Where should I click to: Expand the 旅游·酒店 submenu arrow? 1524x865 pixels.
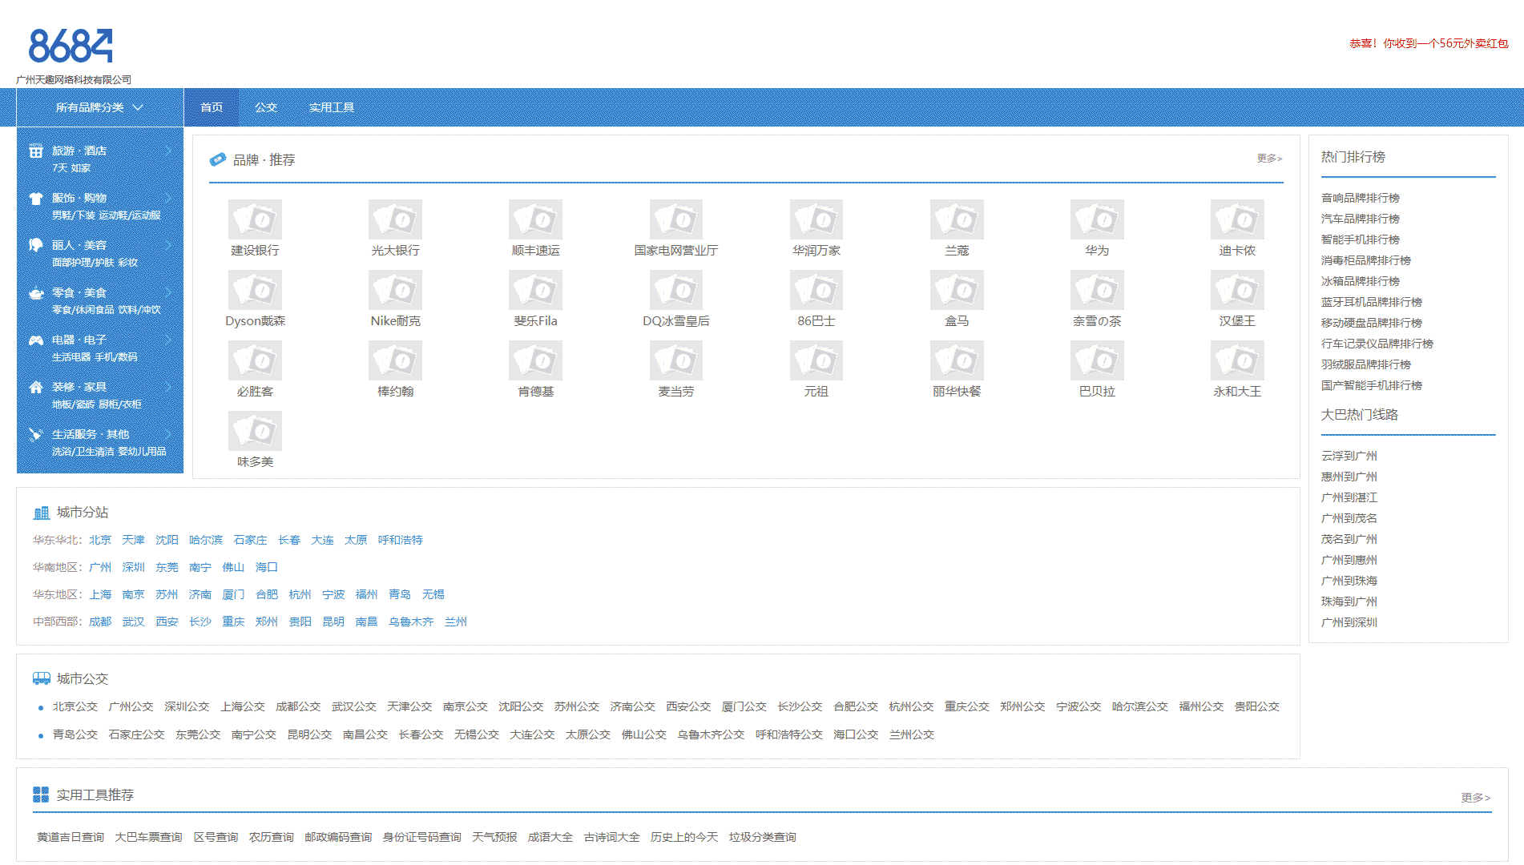coord(168,151)
